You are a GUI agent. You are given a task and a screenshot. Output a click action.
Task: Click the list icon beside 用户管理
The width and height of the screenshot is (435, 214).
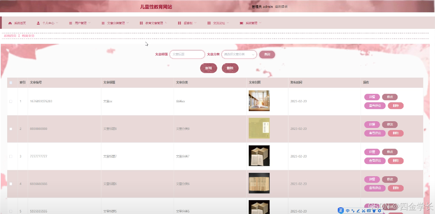click(x=70, y=23)
